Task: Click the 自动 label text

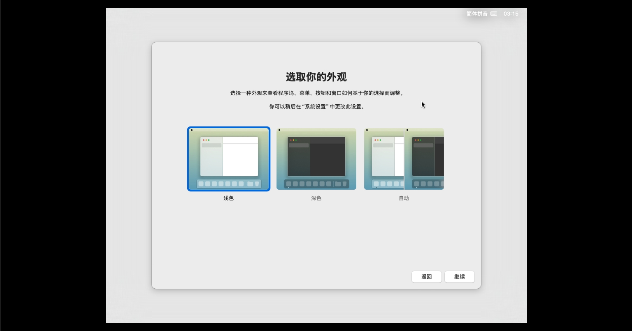Action: tap(404, 198)
